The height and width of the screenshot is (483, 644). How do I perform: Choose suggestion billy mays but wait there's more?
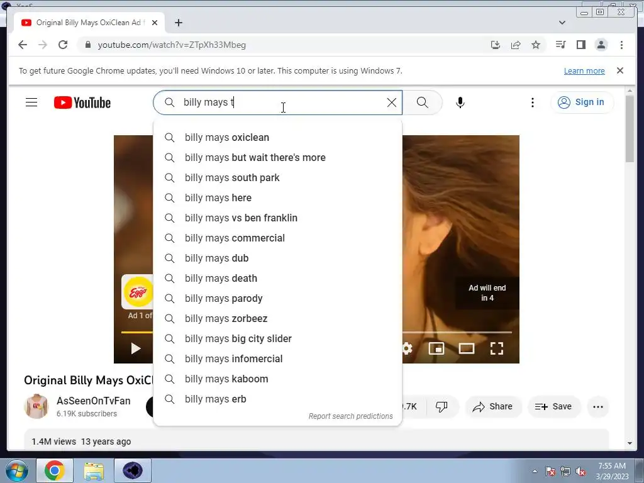tap(277, 157)
